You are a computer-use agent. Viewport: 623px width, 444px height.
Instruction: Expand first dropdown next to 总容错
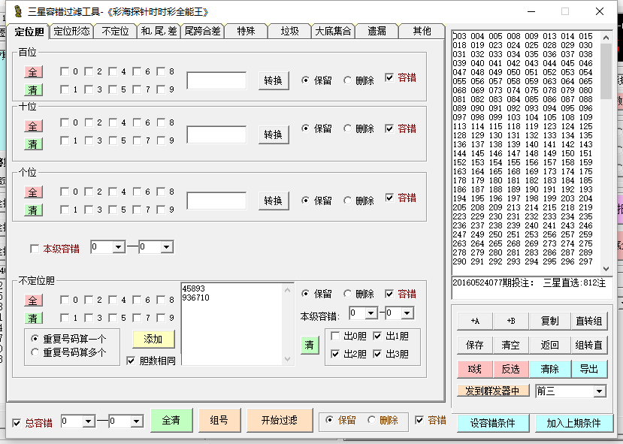[89, 421]
